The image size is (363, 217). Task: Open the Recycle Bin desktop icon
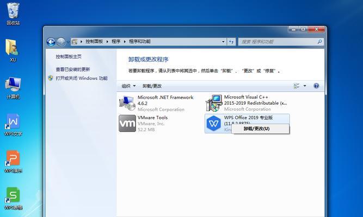coord(13,12)
